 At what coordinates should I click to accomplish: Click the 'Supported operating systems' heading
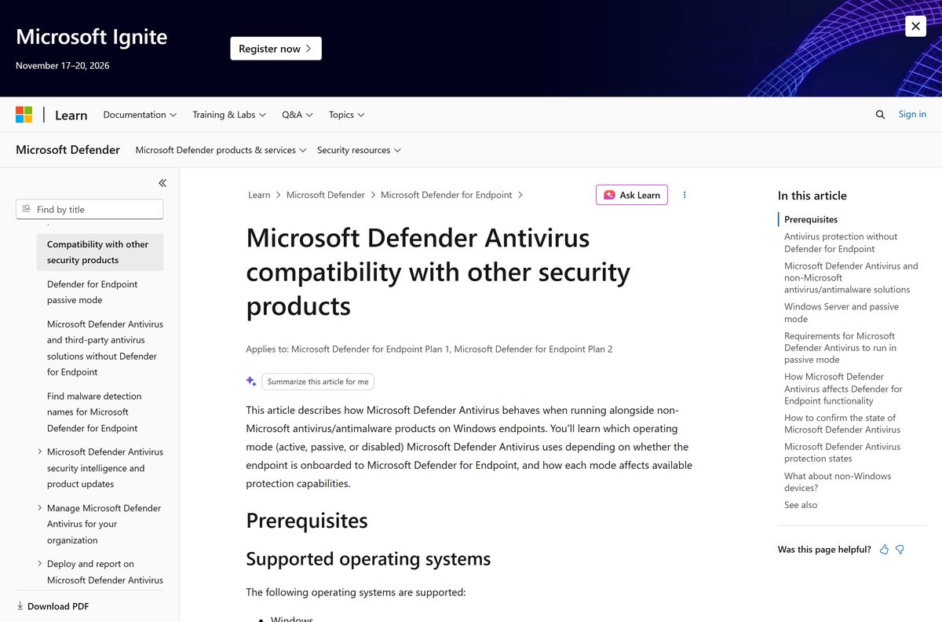368,559
